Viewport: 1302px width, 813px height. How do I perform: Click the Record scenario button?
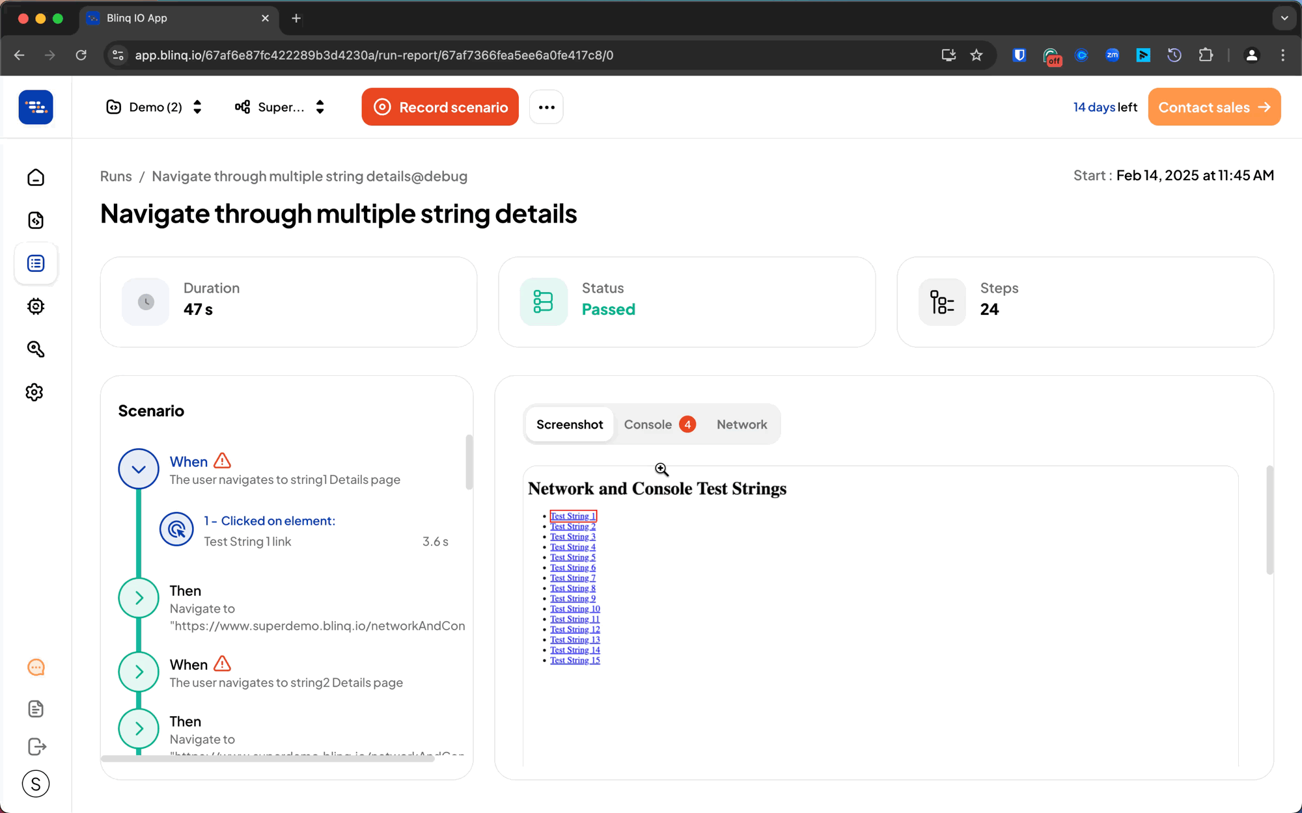[440, 107]
